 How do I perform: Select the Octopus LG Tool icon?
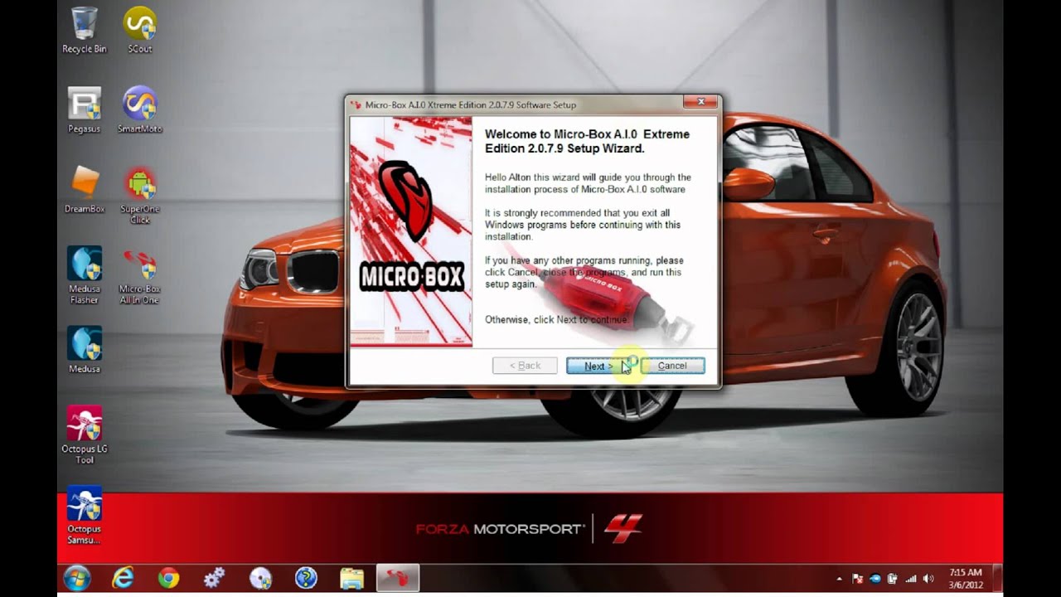click(x=84, y=434)
